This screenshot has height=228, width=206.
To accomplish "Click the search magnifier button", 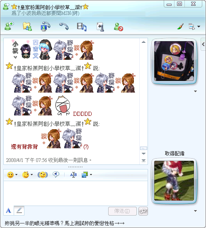I will point(143,211).
